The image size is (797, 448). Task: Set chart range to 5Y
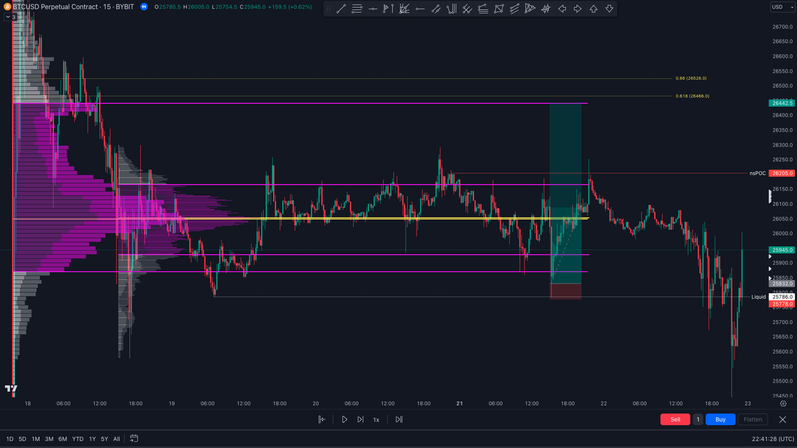104,439
